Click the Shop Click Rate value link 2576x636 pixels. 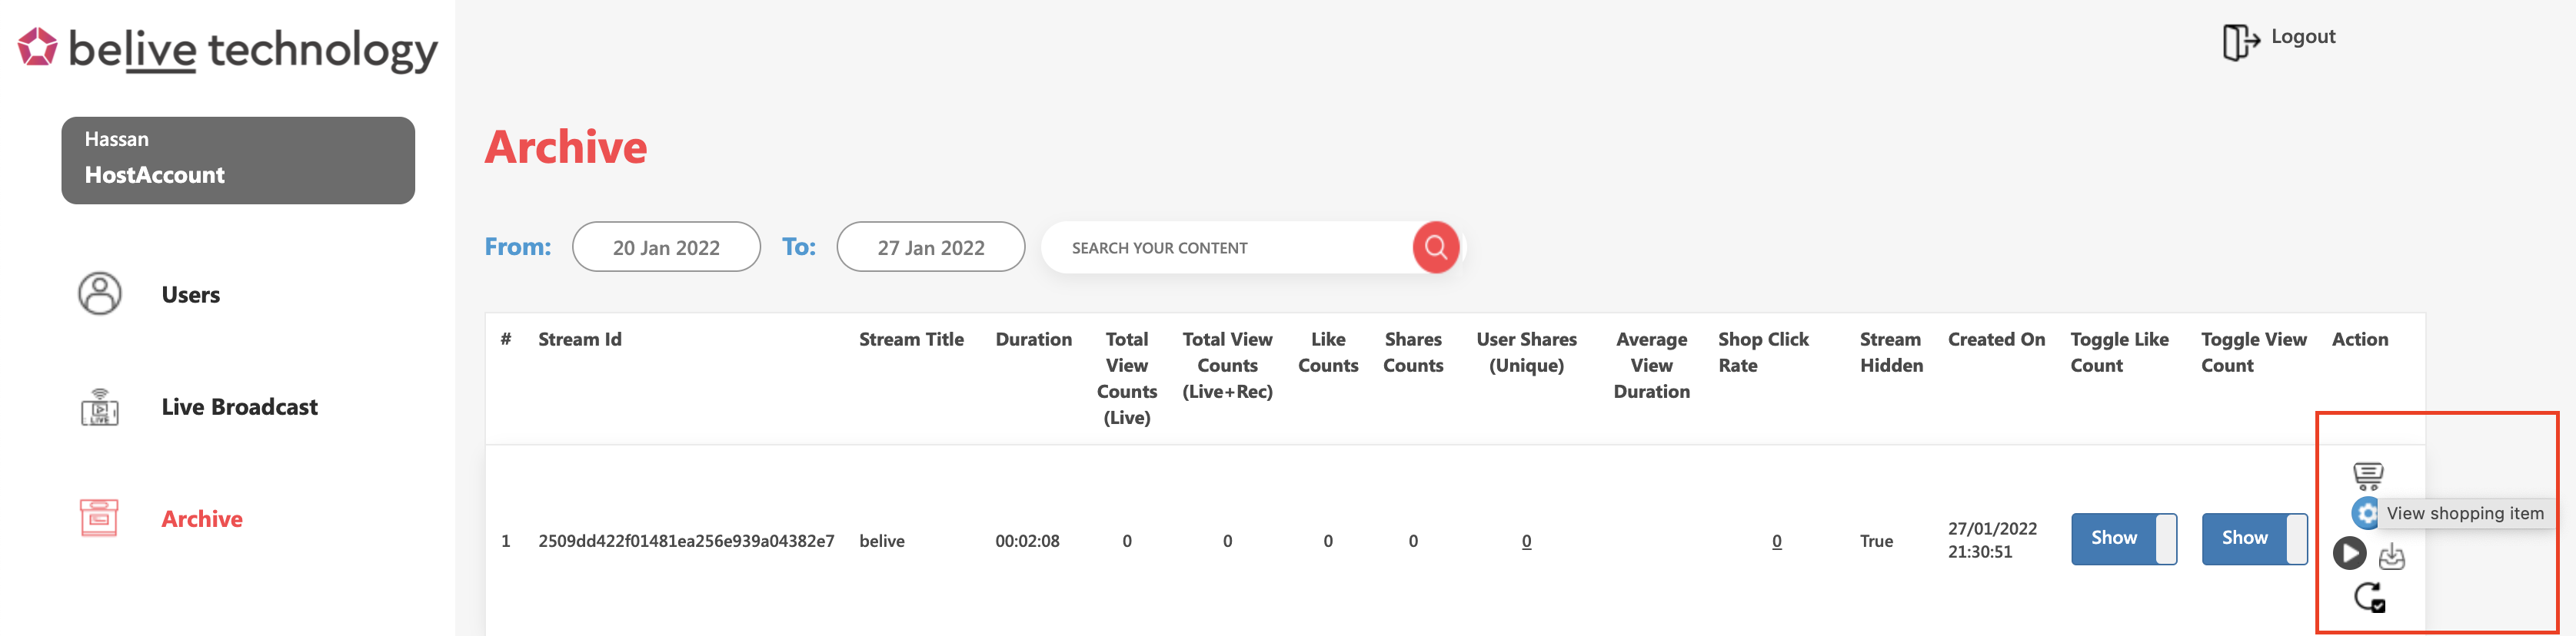coord(1776,542)
